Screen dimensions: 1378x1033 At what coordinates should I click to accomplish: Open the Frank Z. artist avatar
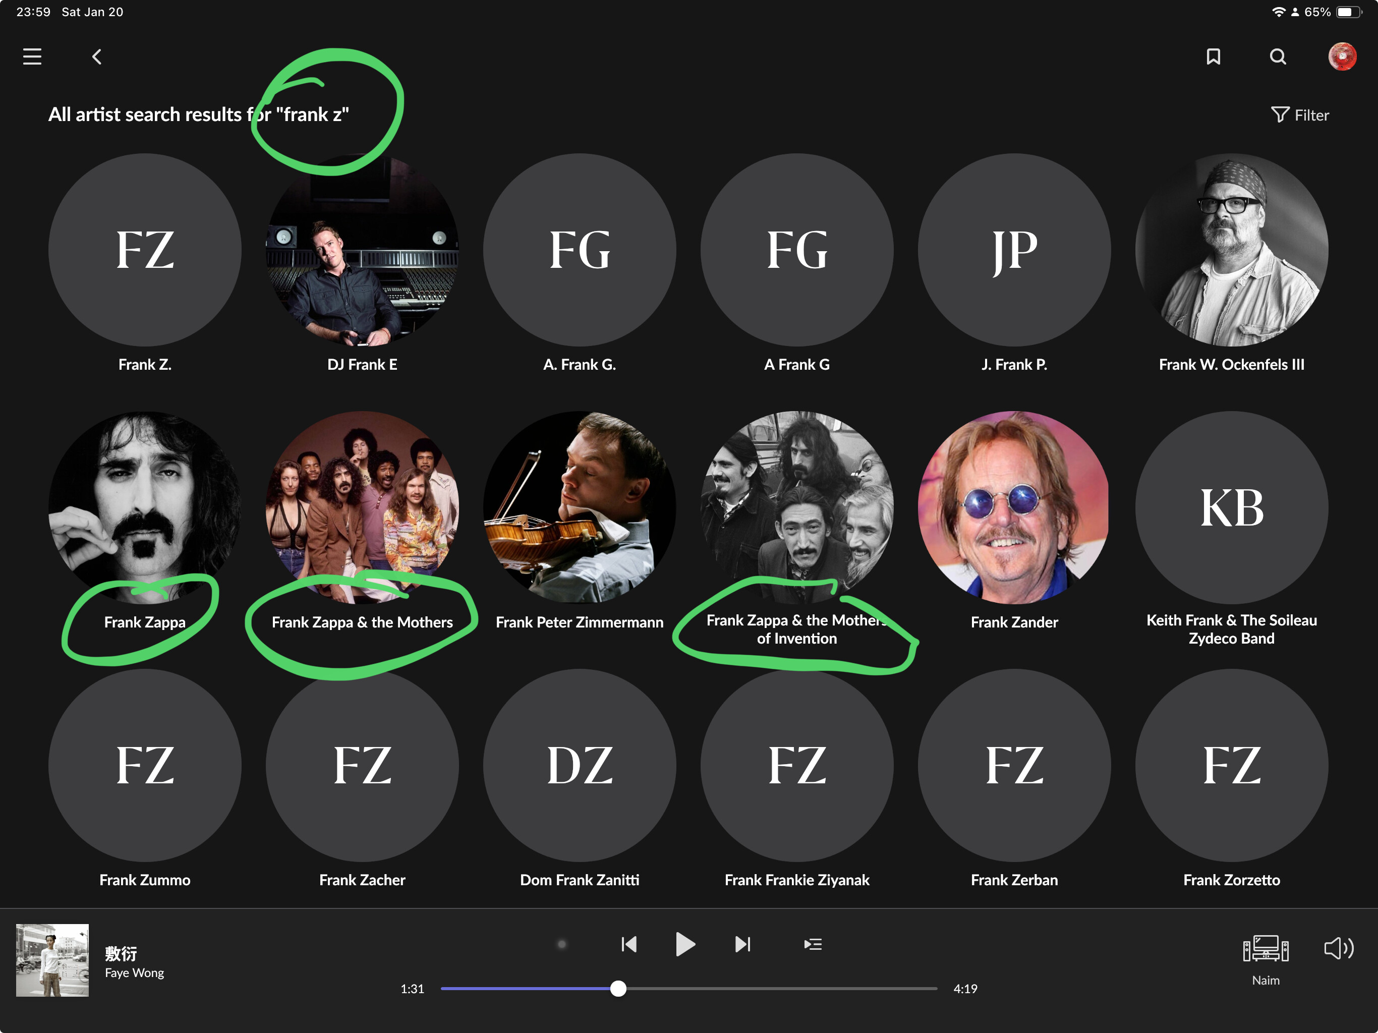coord(145,250)
